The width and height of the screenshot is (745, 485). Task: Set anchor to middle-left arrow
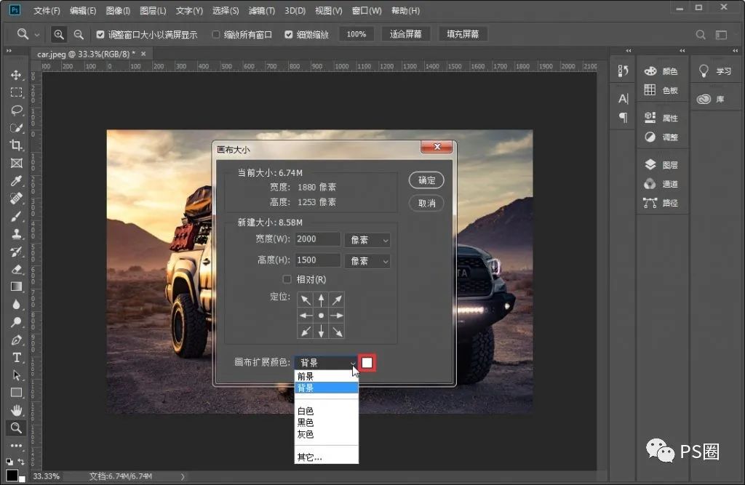306,316
